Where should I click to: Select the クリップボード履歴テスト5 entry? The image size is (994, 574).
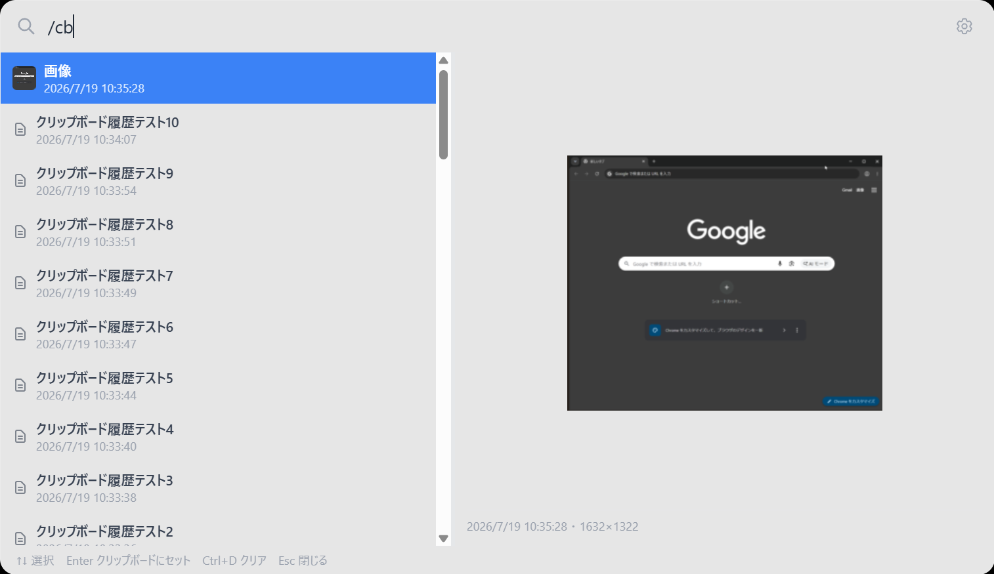[x=218, y=385]
